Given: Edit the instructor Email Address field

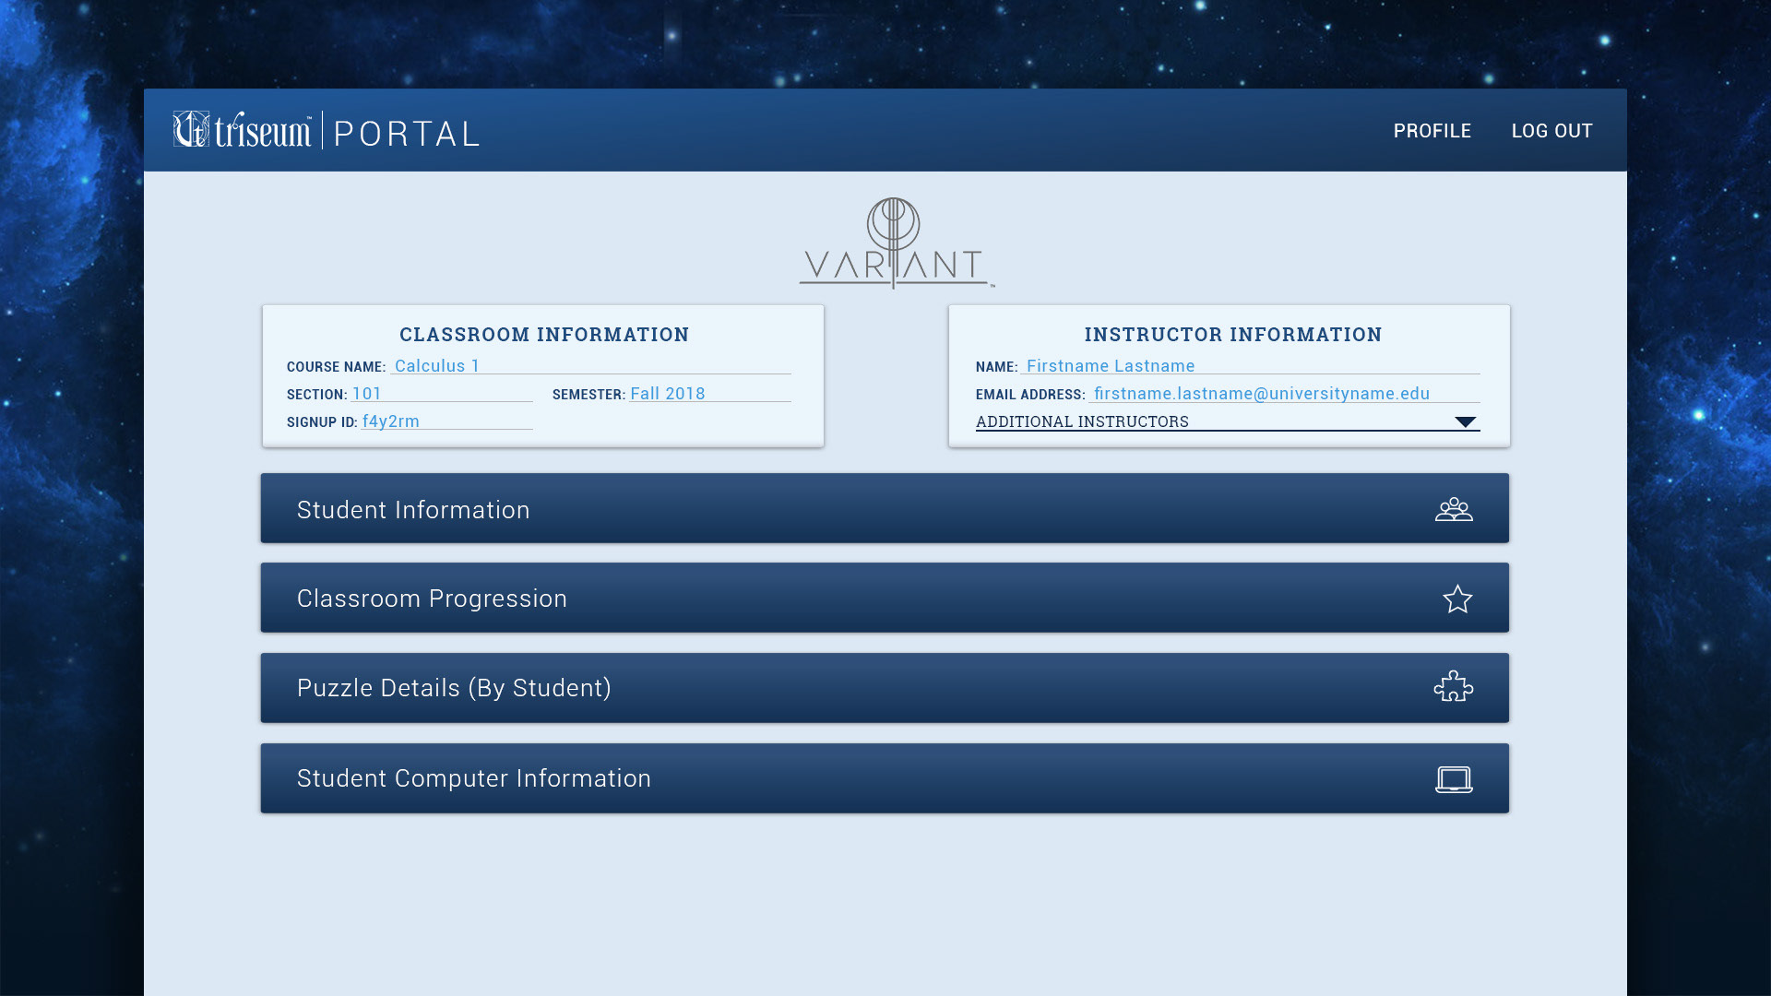Looking at the screenshot, I should (x=1284, y=393).
